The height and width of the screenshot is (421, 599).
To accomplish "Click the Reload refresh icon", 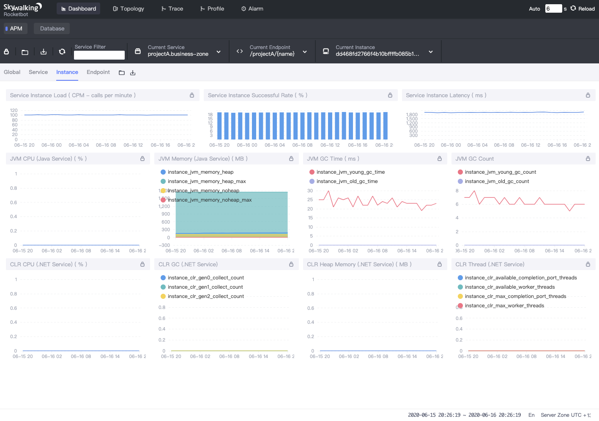I will [x=573, y=8].
